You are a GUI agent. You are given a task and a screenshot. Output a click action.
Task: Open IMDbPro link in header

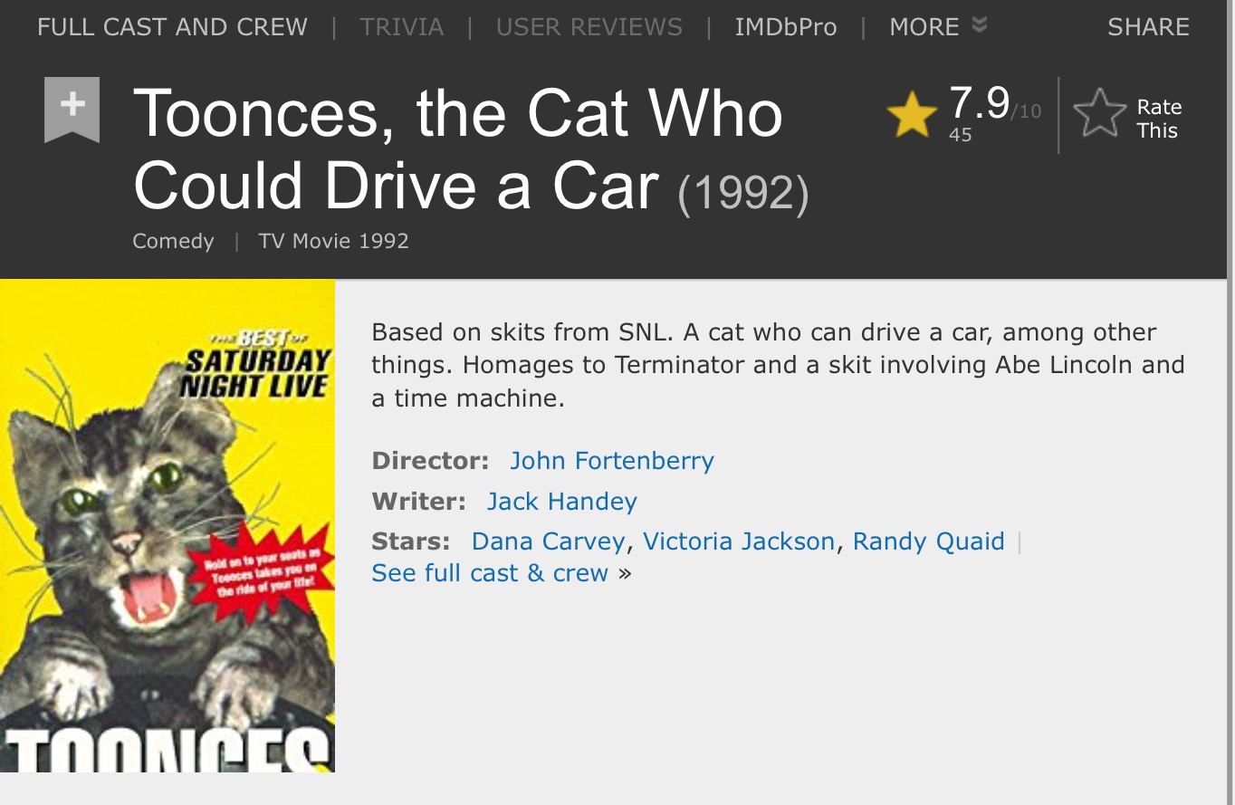pos(786,27)
